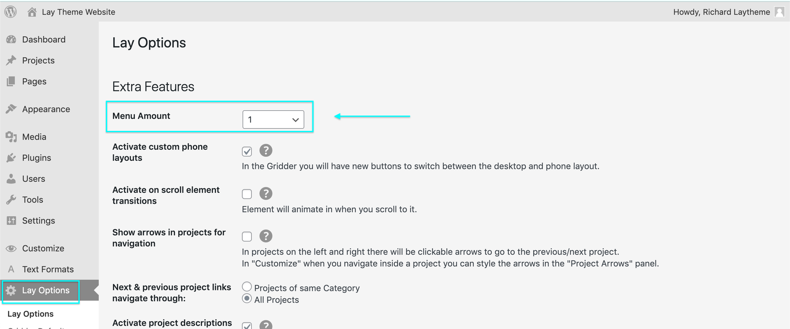Open the user avatar icon
This screenshot has height=329, width=790.
[780, 12]
